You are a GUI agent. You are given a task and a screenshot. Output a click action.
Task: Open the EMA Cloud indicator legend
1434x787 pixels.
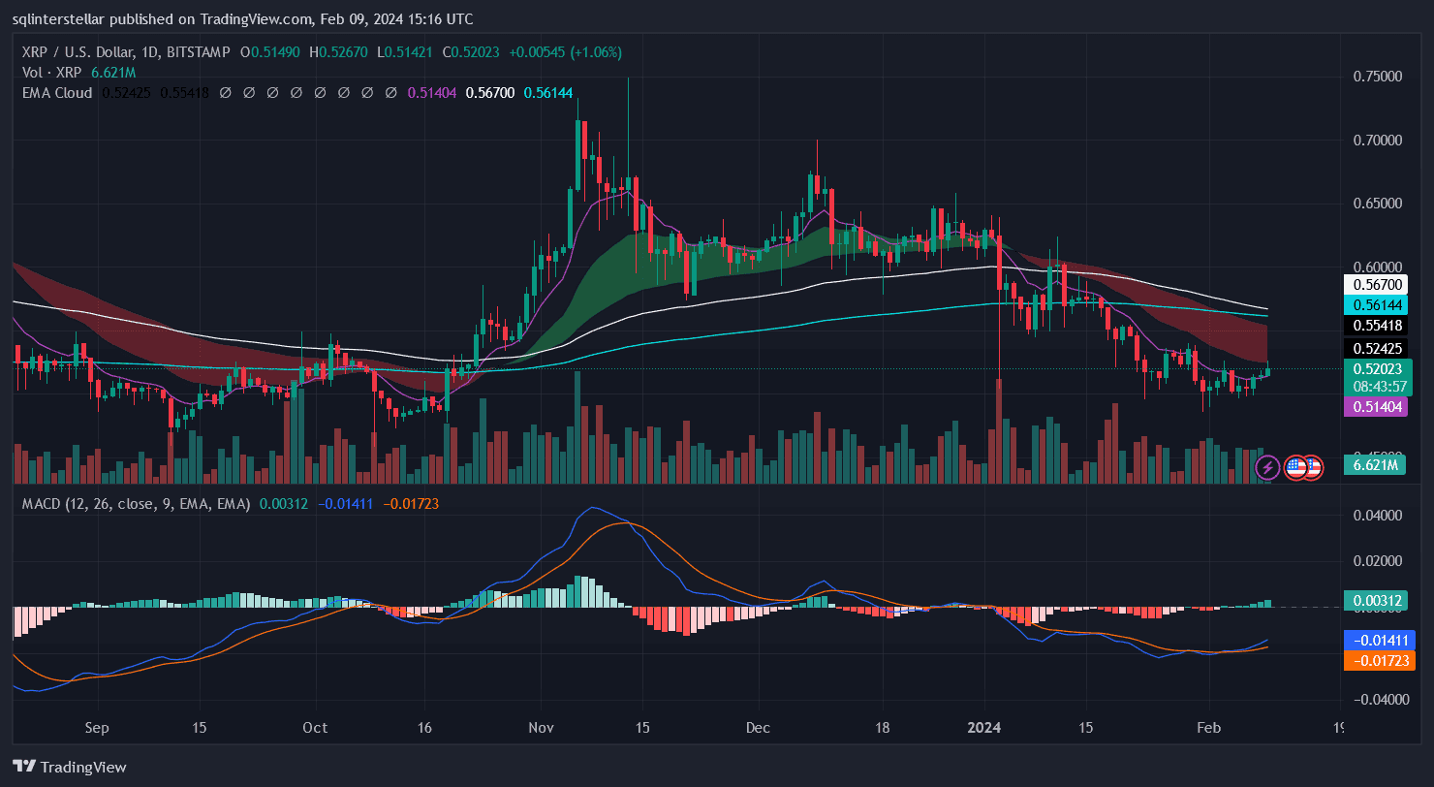(57, 93)
